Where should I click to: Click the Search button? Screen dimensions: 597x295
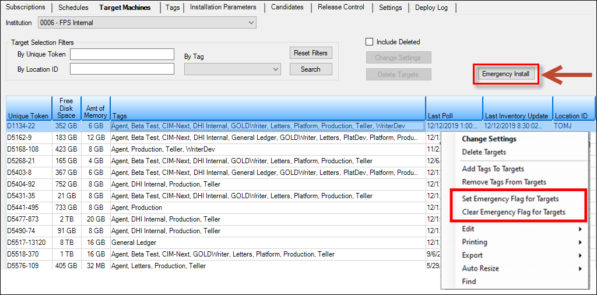point(310,69)
